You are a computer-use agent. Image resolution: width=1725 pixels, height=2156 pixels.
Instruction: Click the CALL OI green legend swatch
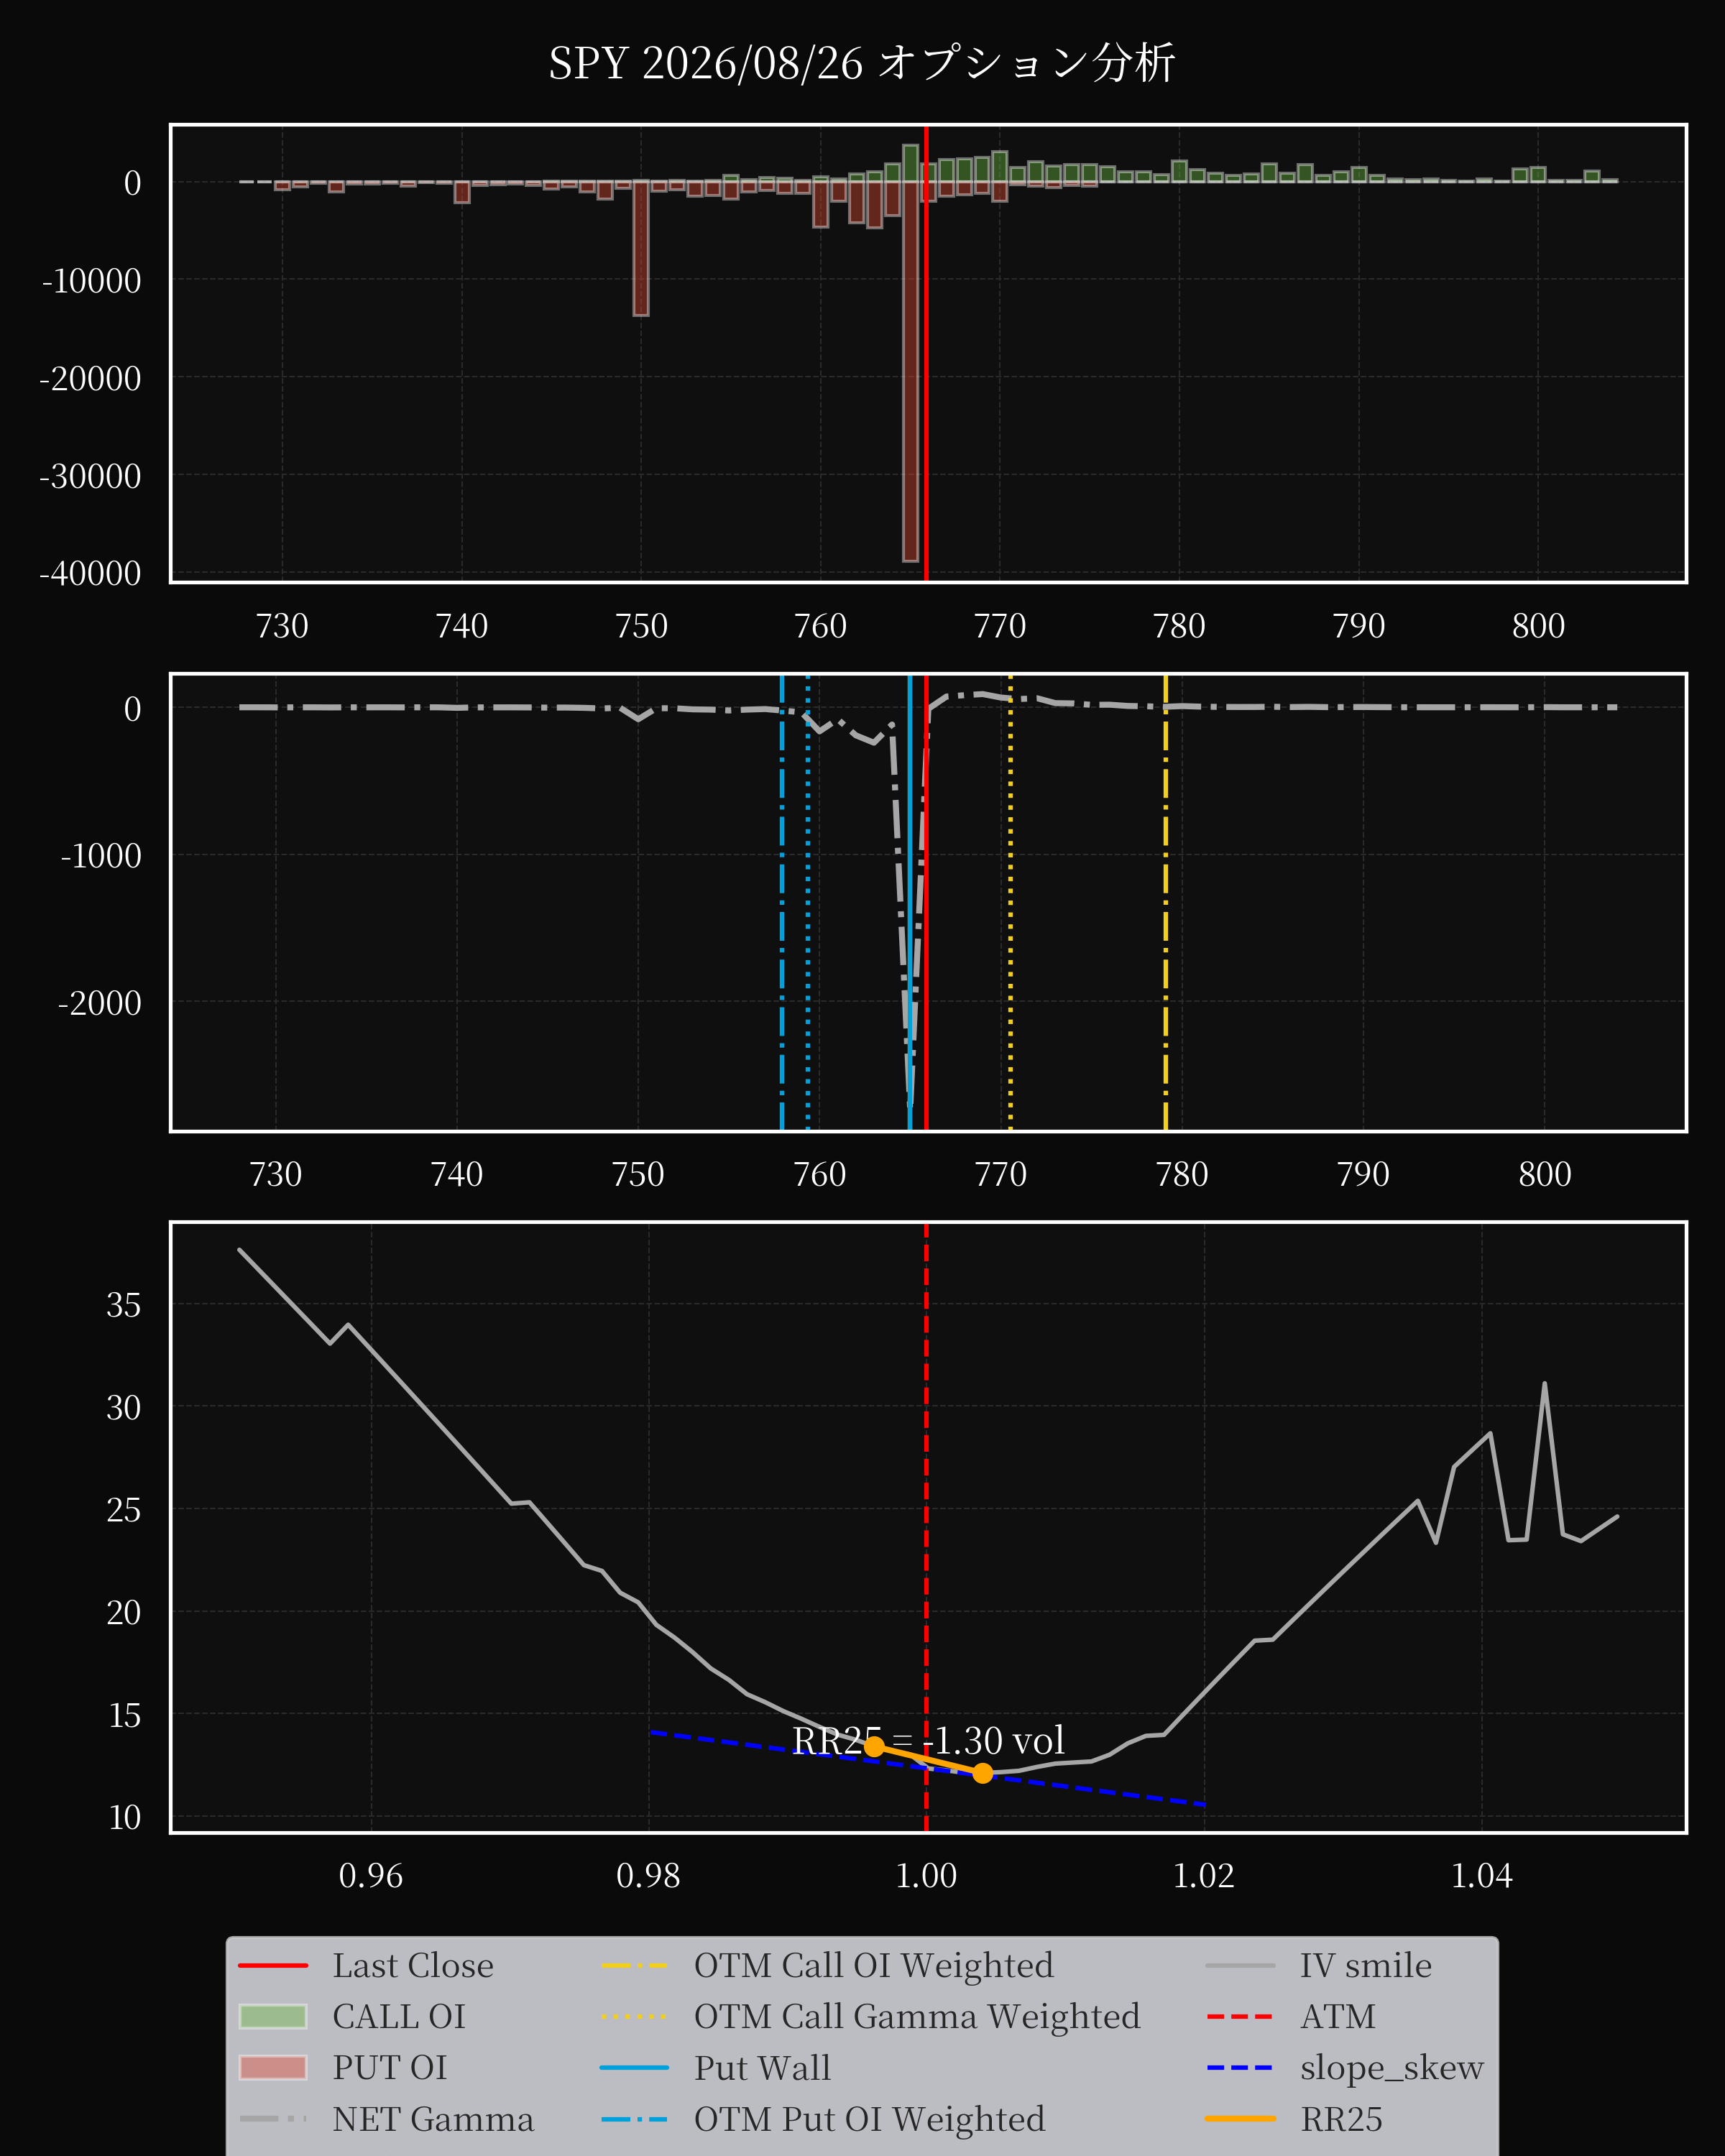[273, 2016]
